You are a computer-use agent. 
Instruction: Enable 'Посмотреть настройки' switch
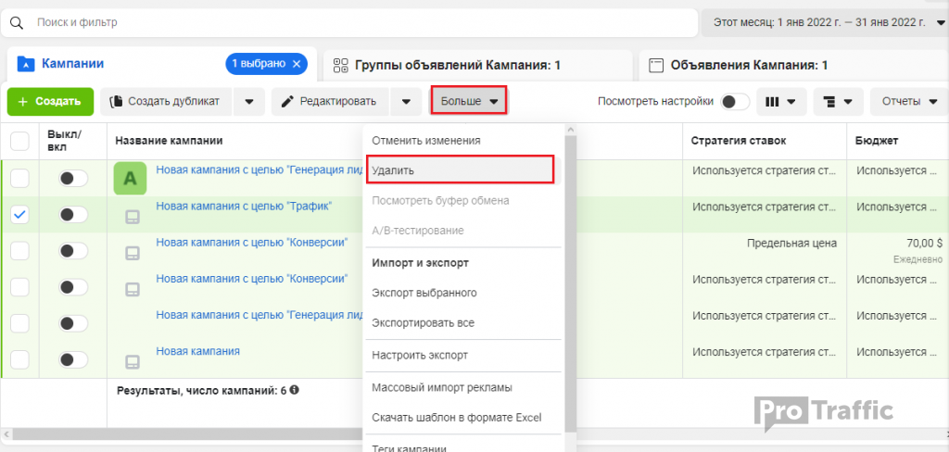pyautogui.click(x=735, y=102)
